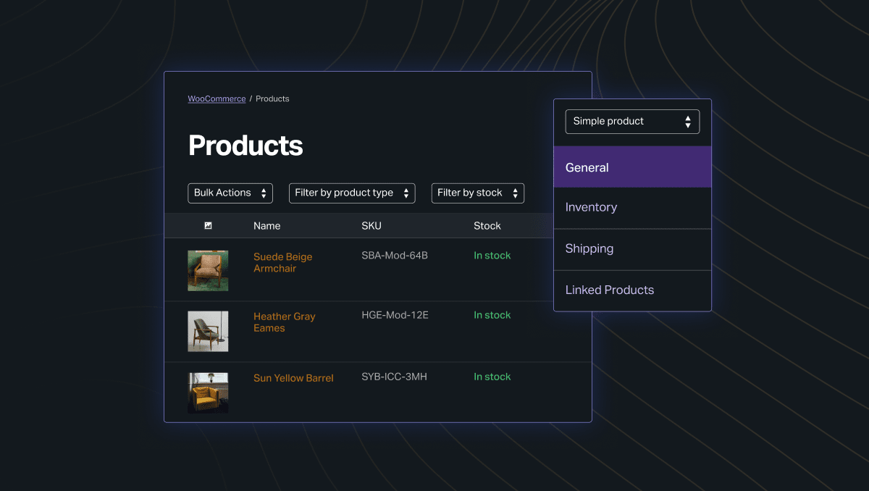This screenshot has width=869, height=491.
Task: Select the General tab
Action: 633,167
